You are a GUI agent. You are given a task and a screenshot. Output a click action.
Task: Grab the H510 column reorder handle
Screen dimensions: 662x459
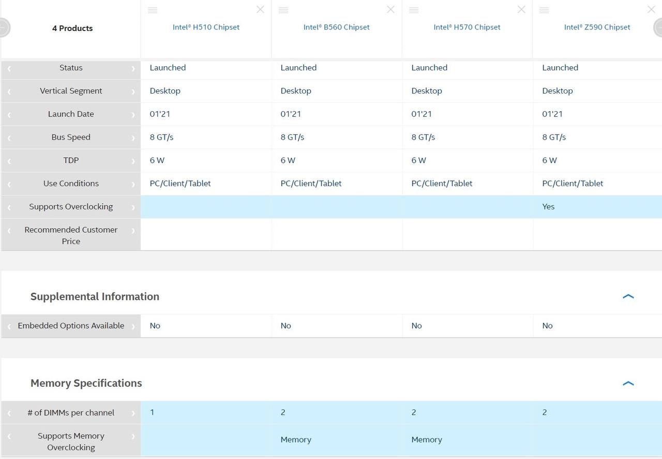tap(153, 10)
